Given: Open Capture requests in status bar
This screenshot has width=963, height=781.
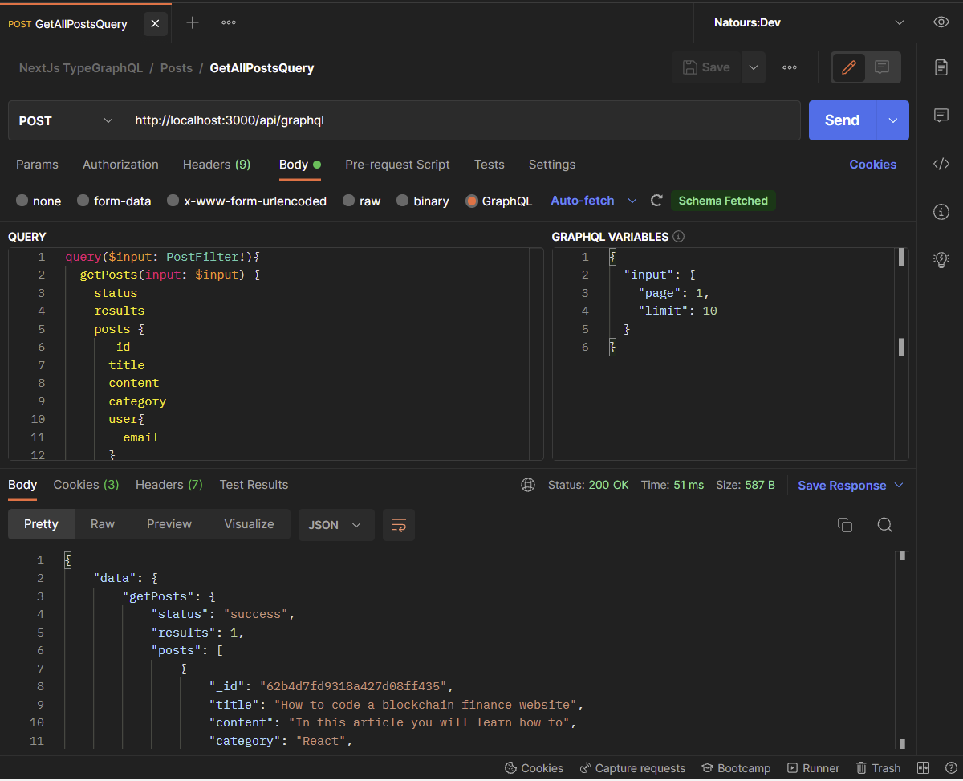Looking at the screenshot, I should point(632,768).
